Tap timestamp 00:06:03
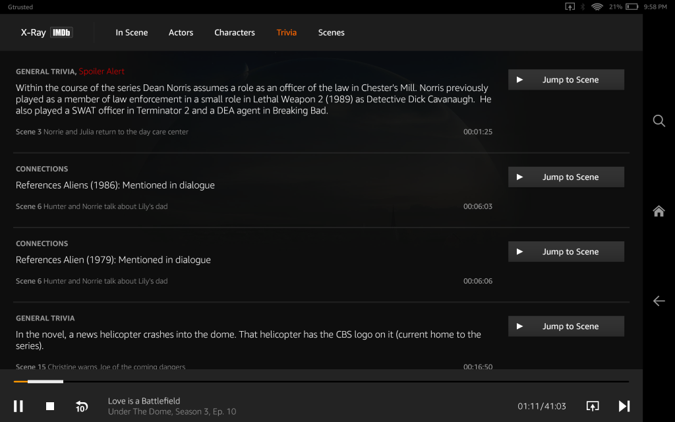Viewport: 675px width, 422px height. (478, 206)
